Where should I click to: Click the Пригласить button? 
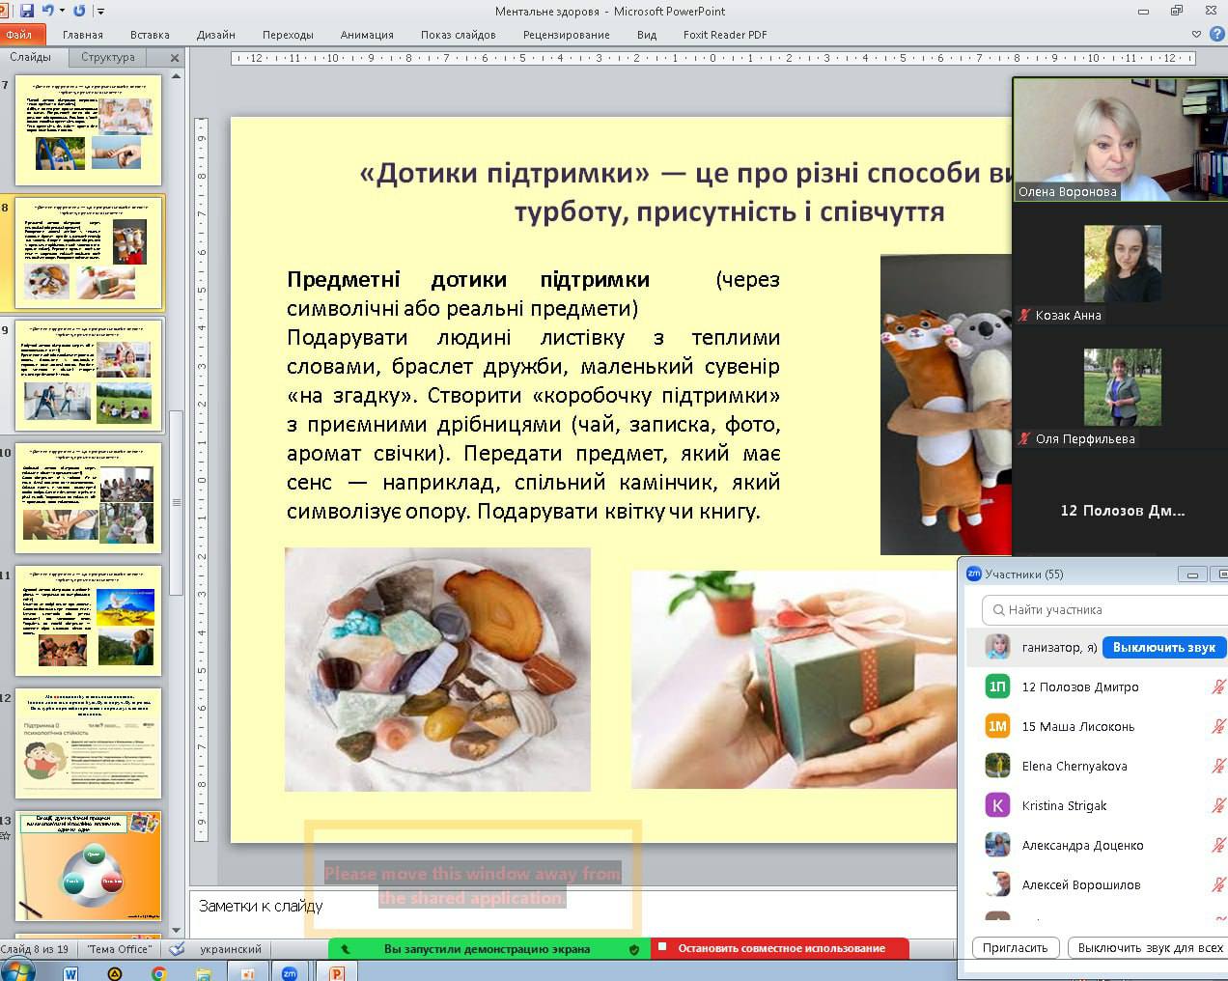1015,948
